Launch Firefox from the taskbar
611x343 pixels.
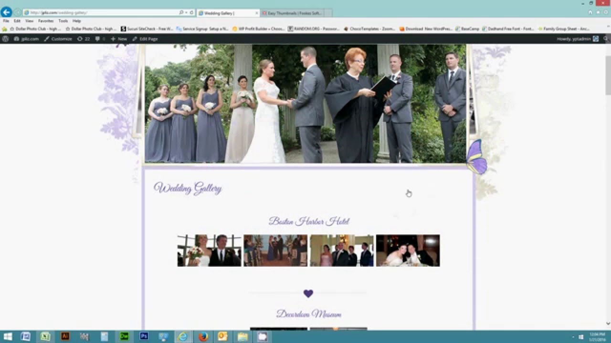click(x=203, y=336)
